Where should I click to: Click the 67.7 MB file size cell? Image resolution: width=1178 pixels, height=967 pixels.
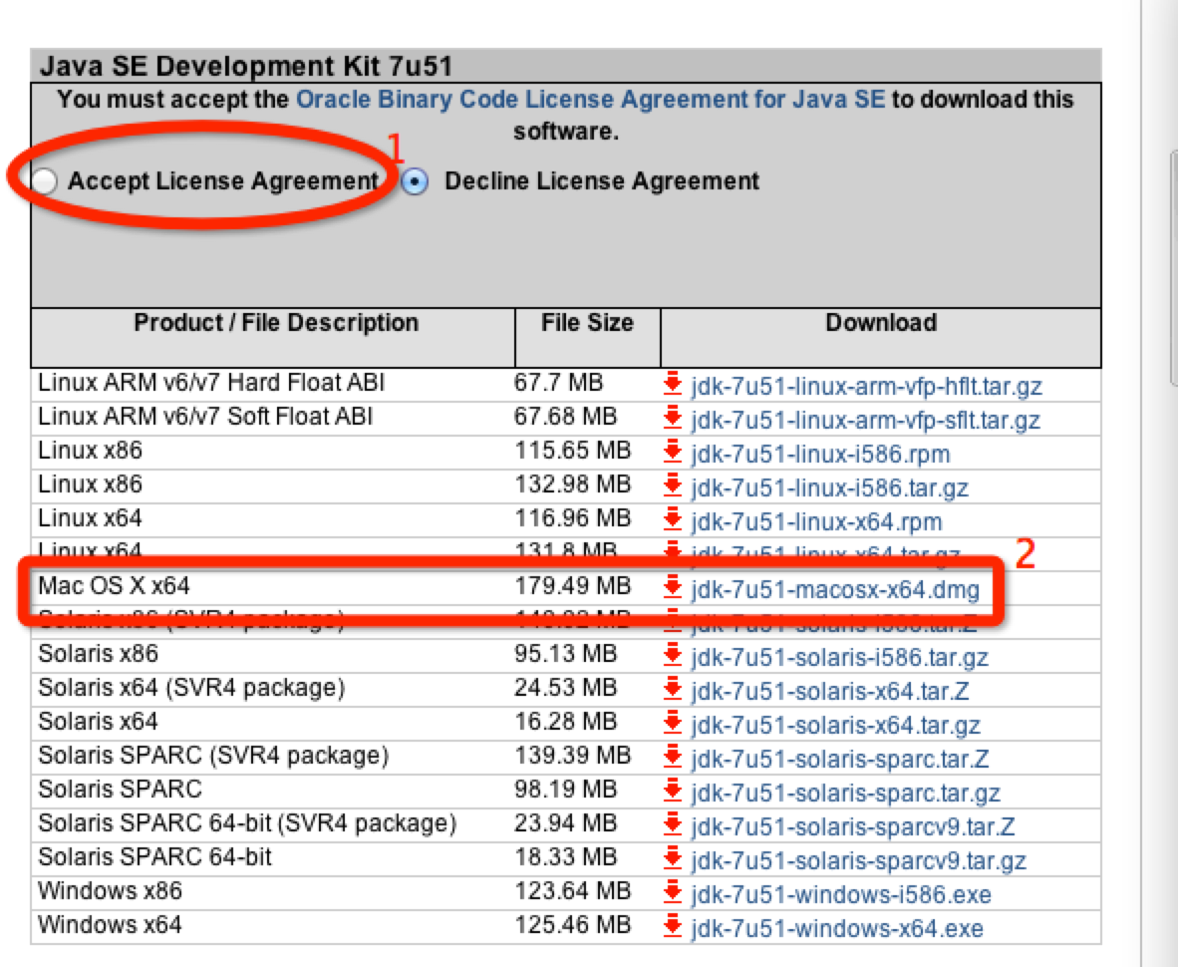[558, 383]
